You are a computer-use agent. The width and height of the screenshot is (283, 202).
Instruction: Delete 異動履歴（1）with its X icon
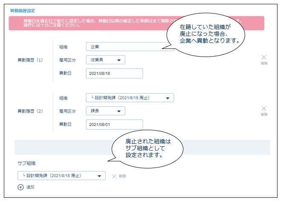264,57
